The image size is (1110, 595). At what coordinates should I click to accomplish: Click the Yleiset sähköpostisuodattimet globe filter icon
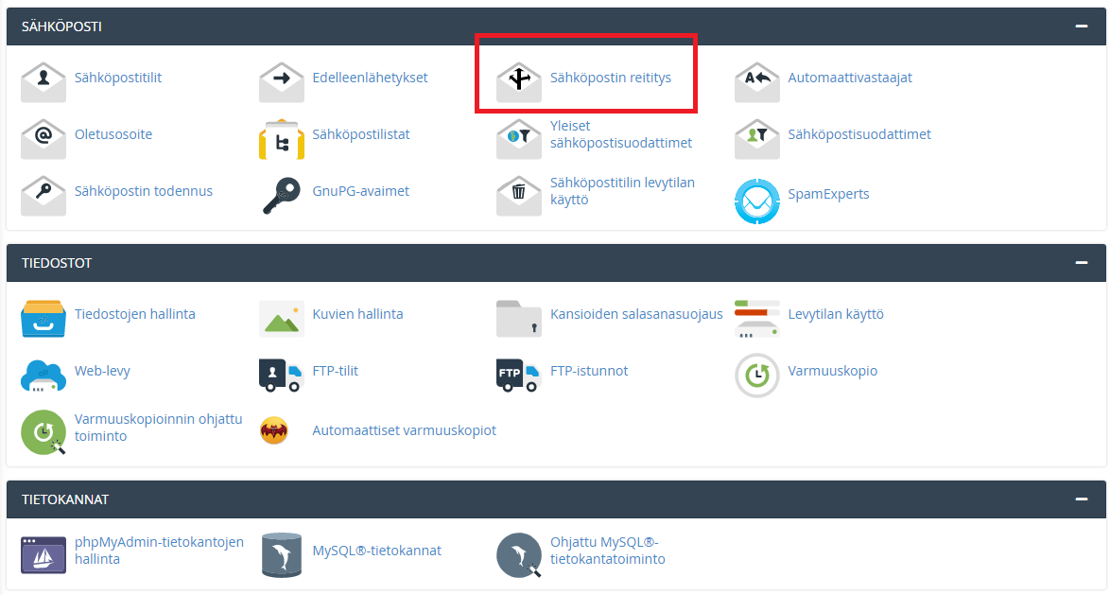pos(519,138)
